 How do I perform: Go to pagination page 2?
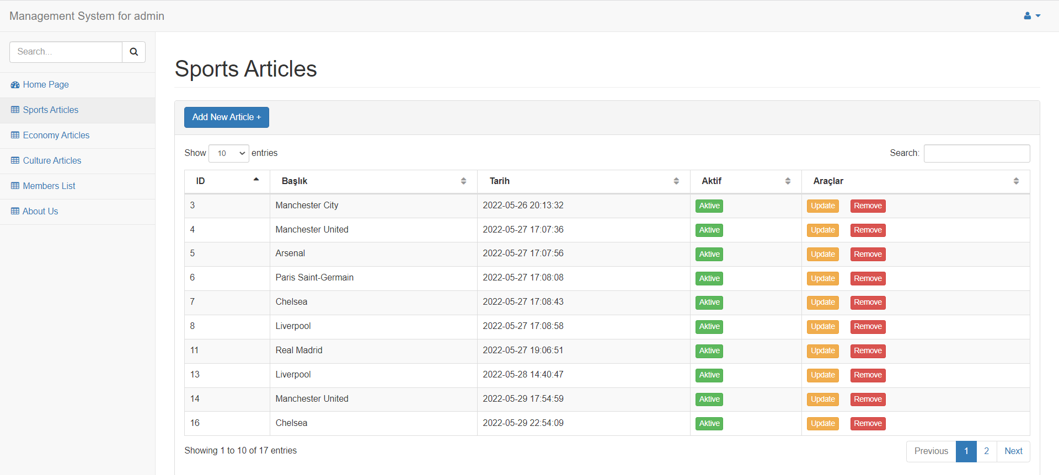click(x=986, y=451)
